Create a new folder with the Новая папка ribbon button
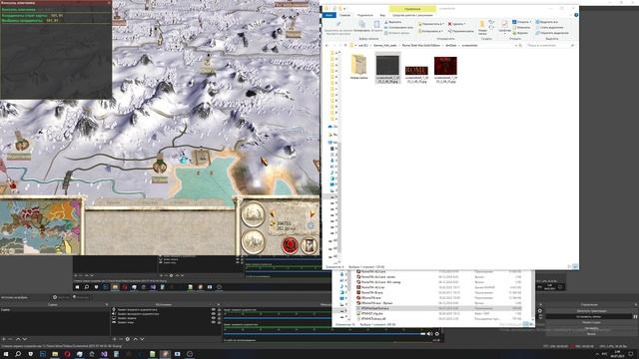Image resolution: width=639 pixels, height=359 pixels. 482,27
